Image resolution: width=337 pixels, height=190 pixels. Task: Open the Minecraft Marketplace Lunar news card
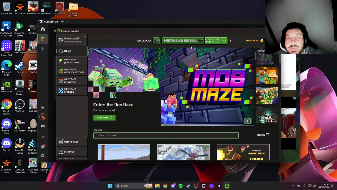pyautogui.click(x=243, y=152)
